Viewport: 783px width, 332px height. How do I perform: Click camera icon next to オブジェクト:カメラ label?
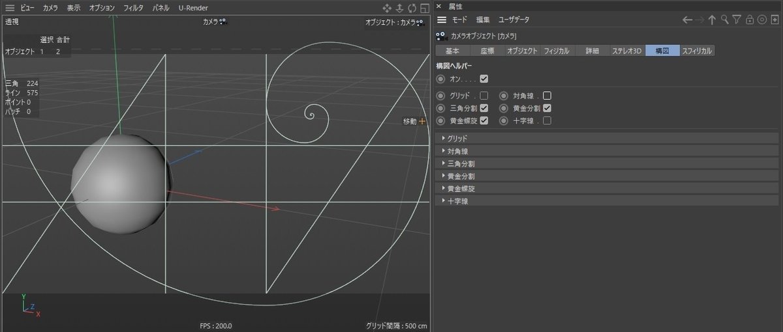pos(419,22)
